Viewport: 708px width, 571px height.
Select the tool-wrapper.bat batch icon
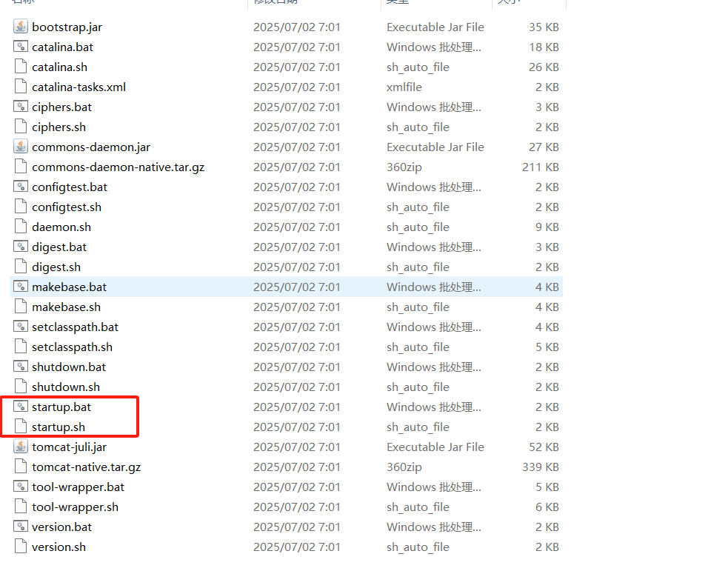click(21, 487)
